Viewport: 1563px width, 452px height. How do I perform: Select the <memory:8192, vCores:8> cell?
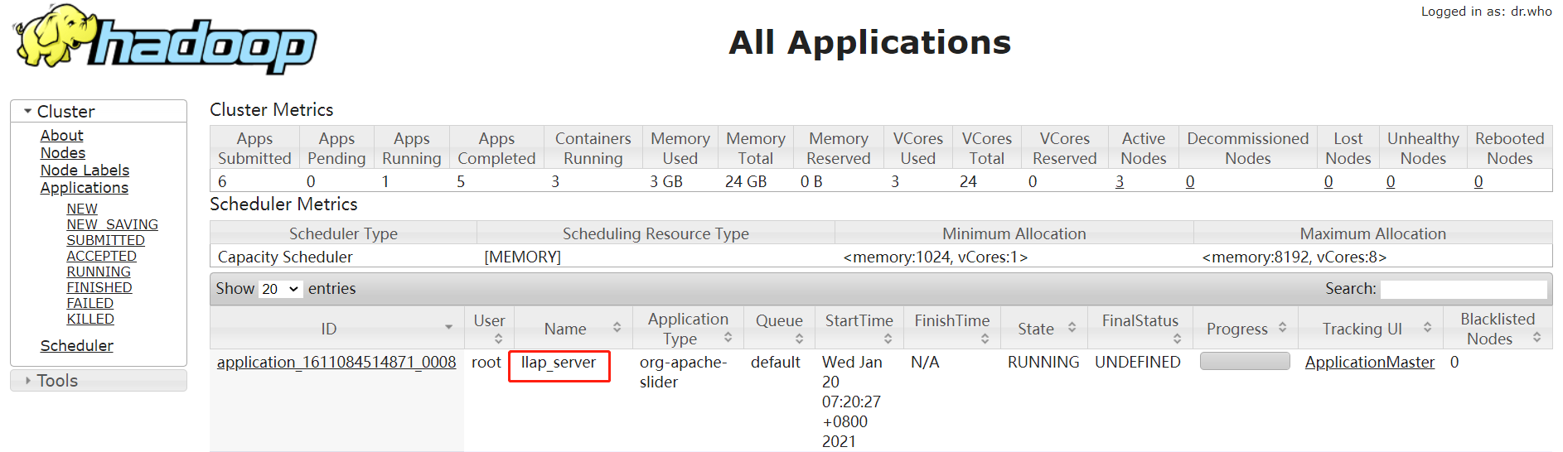pos(1294,257)
